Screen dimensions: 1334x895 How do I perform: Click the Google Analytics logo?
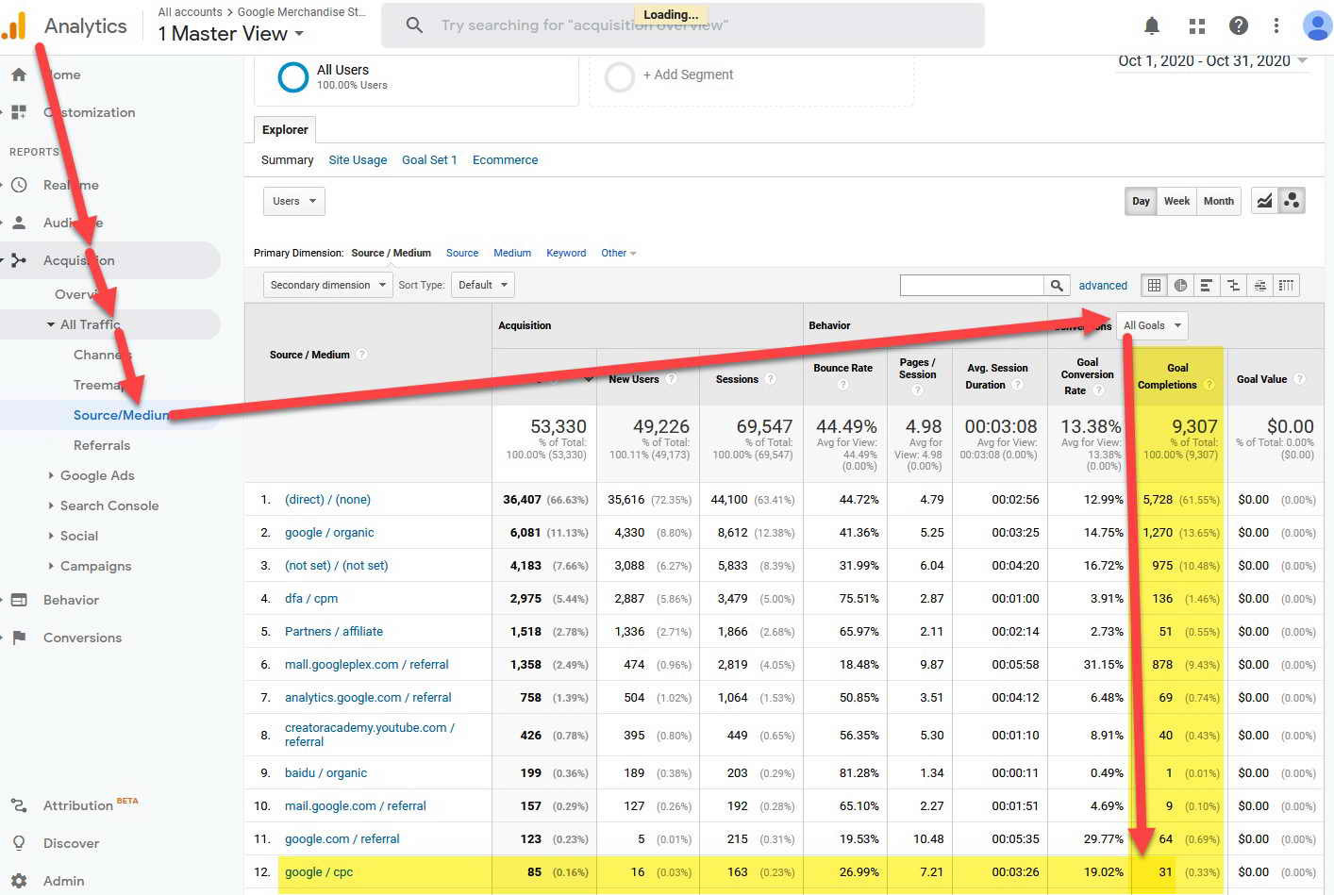pyautogui.click(x=14, y=25)
